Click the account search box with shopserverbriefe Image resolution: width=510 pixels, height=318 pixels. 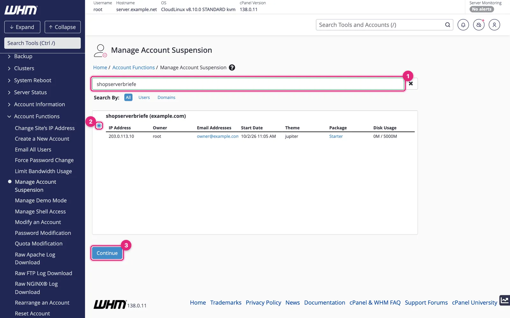click(x=248, y=84)
